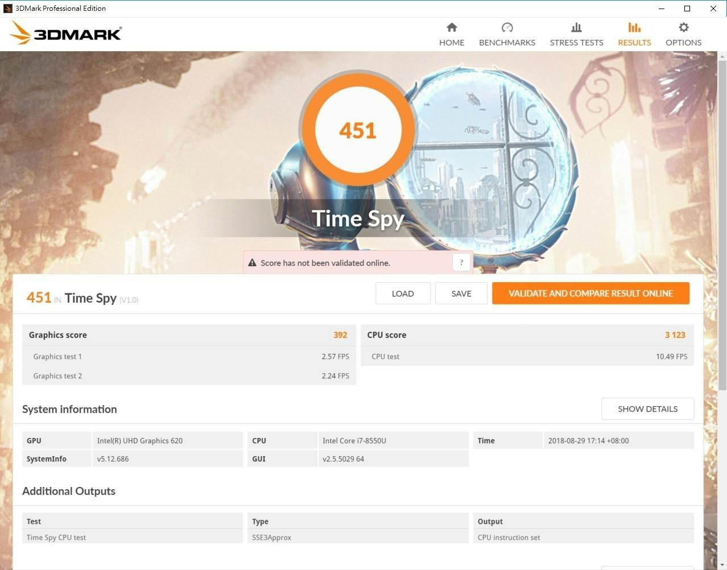Click the Type column header
The width and height of the screenshot is (727, 570).
[x=260, y=522]
